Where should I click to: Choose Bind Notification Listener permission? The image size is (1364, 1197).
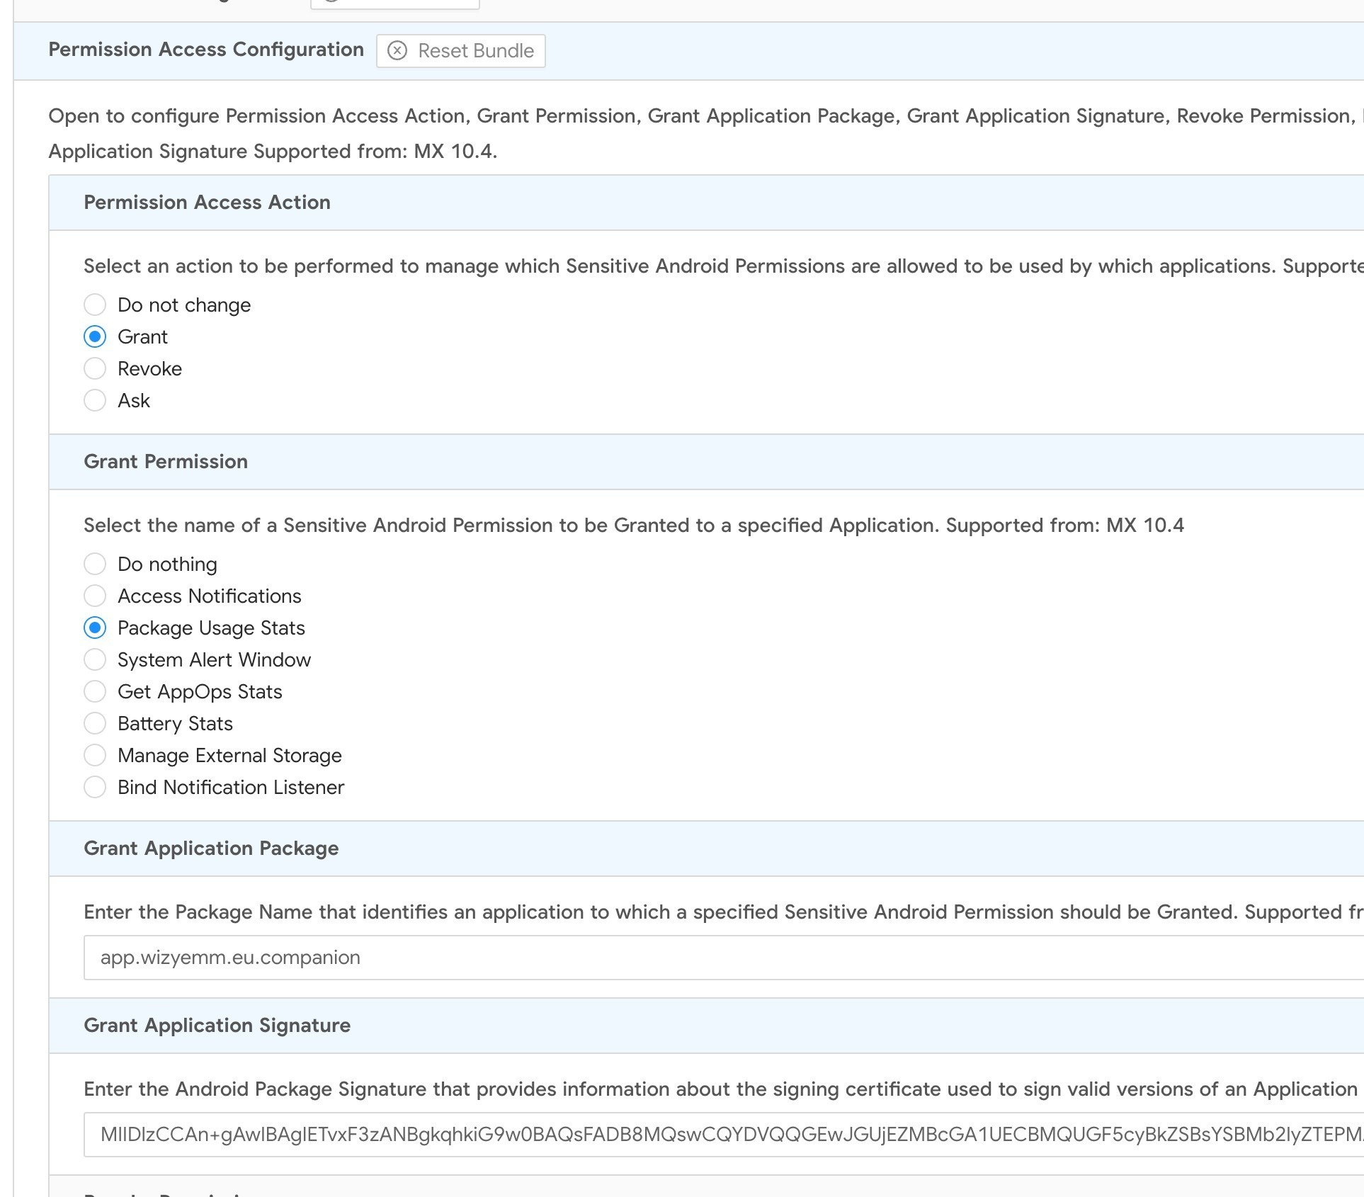95,787
